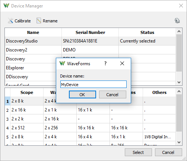
Task: Click the configuration list scrollbar thumb
Action: point(179,113)
